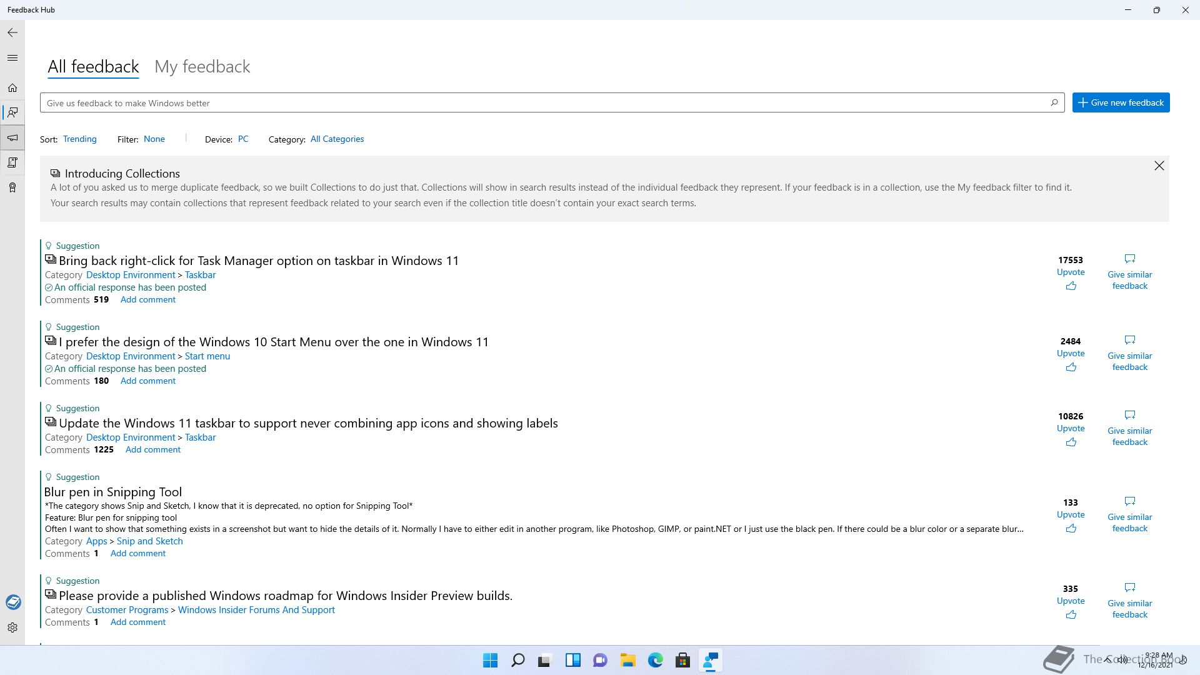
Task: Go back using the back arrow
Action: (12, 32)
